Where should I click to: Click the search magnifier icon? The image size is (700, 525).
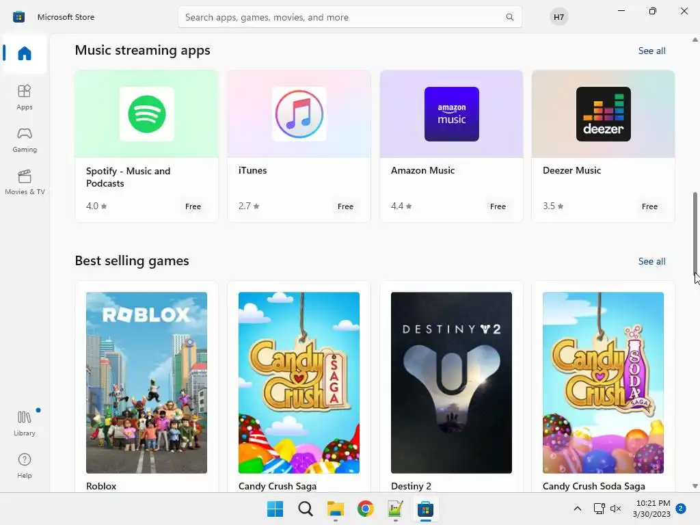pyautogui.click(x=509, y=17)
